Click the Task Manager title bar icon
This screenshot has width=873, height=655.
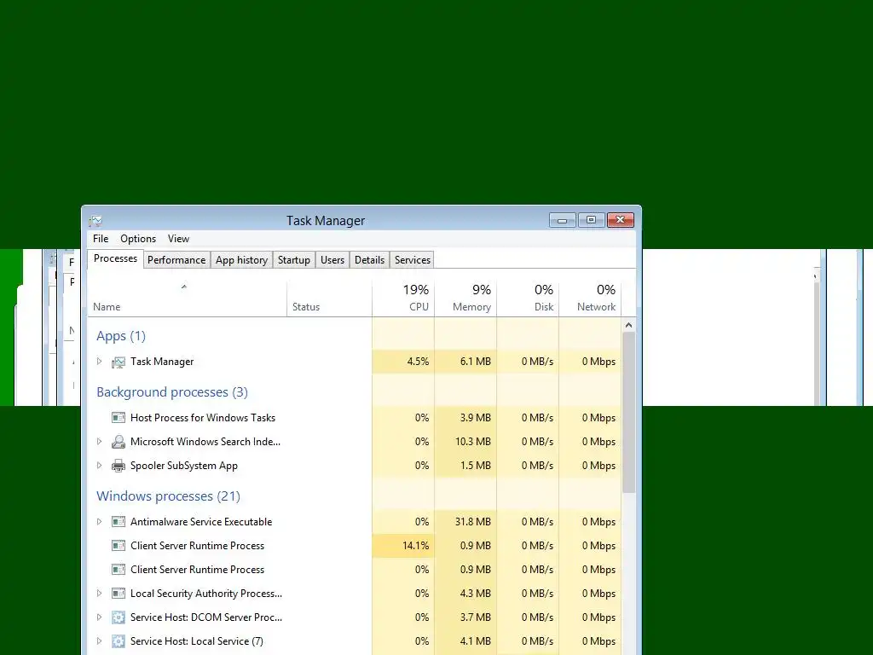point(95,221)
